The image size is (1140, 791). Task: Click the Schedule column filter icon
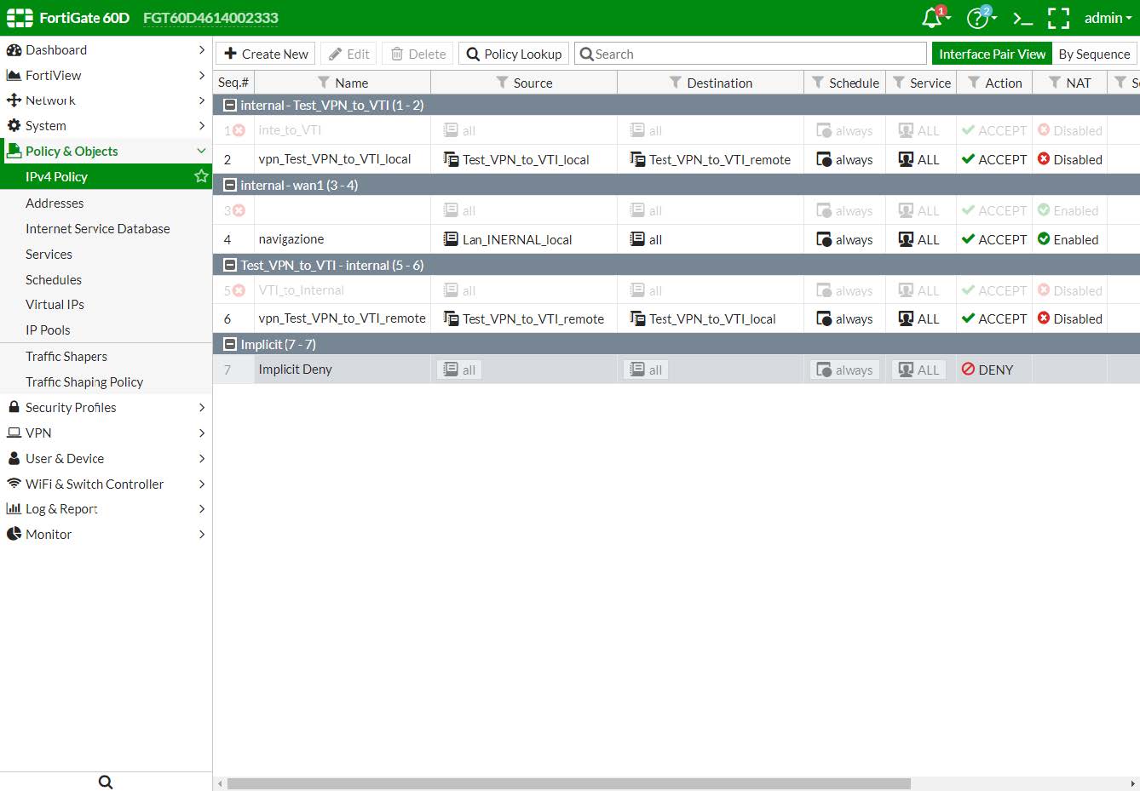point(818,83)
